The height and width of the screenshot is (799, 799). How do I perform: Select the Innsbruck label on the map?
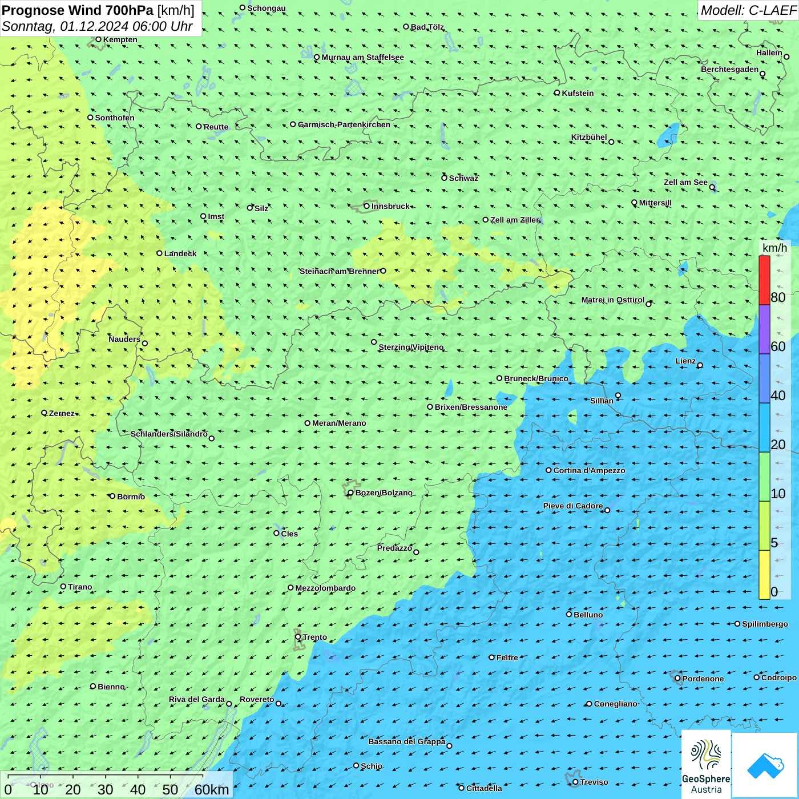coord(390,206)
